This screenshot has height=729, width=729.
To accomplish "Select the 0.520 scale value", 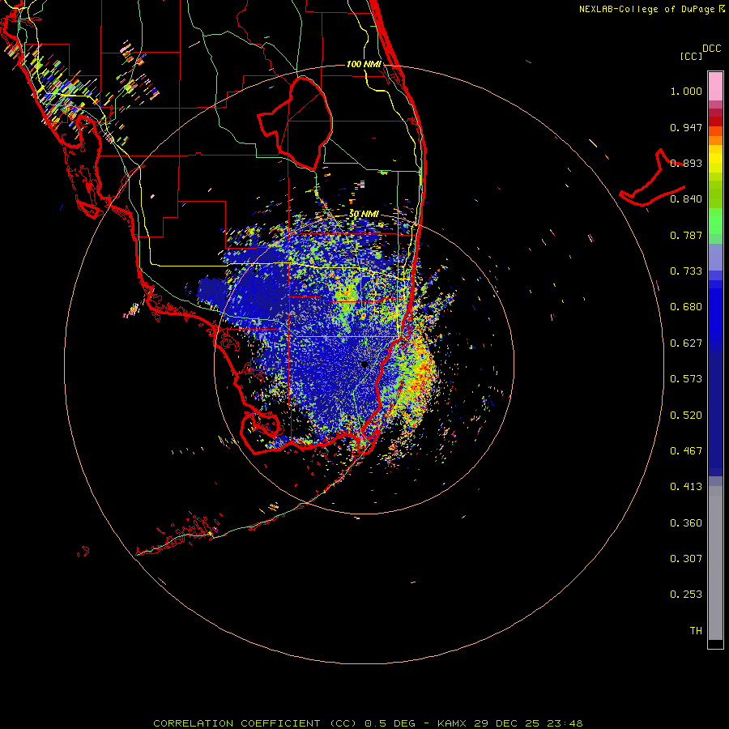I will (x=686, y=416).
